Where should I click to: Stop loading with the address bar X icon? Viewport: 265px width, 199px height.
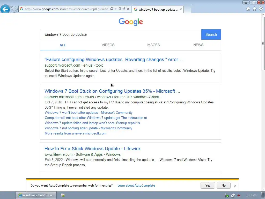click(128, 9)
